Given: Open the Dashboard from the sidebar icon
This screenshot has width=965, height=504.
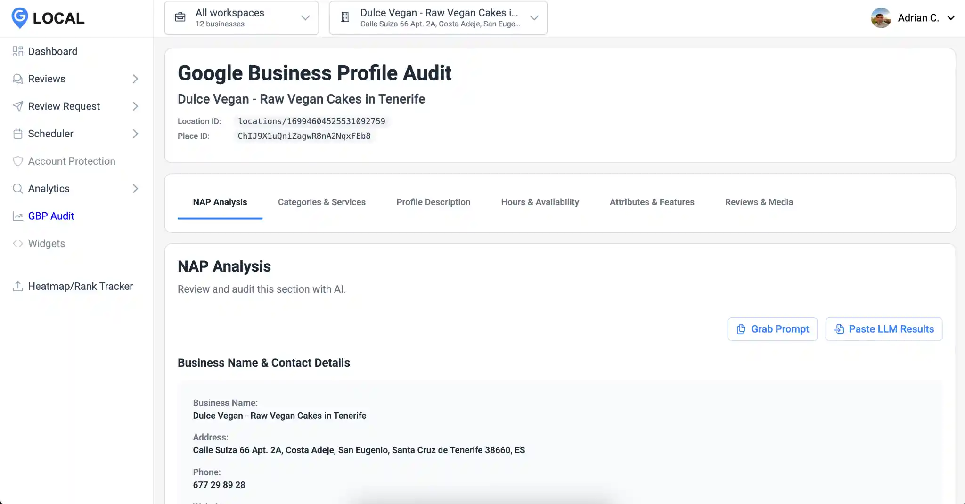Looking at the screenshot, I should tap(18, 51).
